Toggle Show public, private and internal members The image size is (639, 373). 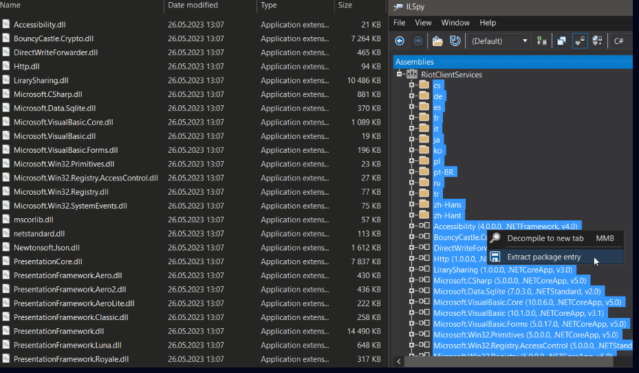[x=579, y=41]
